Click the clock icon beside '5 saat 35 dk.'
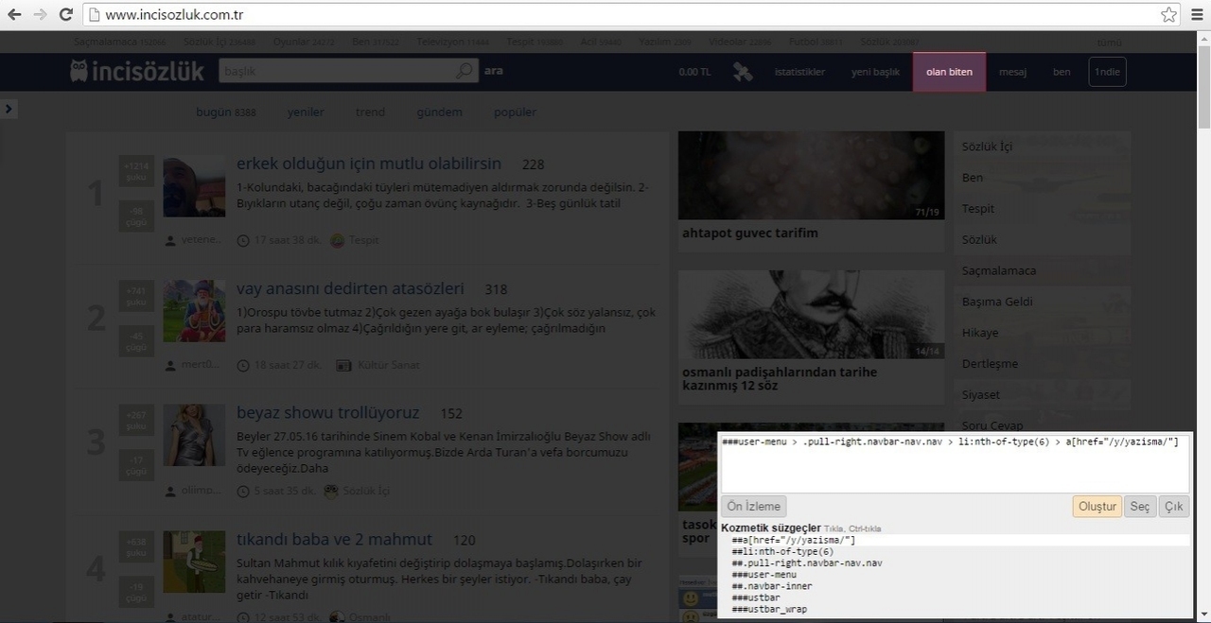Viewport: 1211px width, 623px height. 243,491
